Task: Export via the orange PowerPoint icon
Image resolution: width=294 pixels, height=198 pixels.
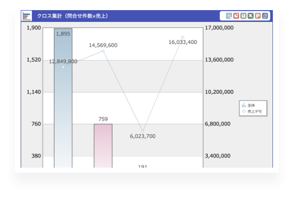Action: click(x=258, y=16)
